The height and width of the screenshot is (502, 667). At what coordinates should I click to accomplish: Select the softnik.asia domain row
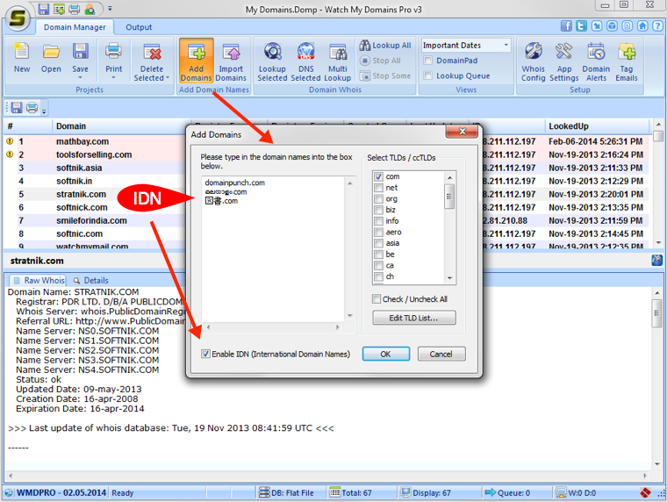(x=79, y=168)
